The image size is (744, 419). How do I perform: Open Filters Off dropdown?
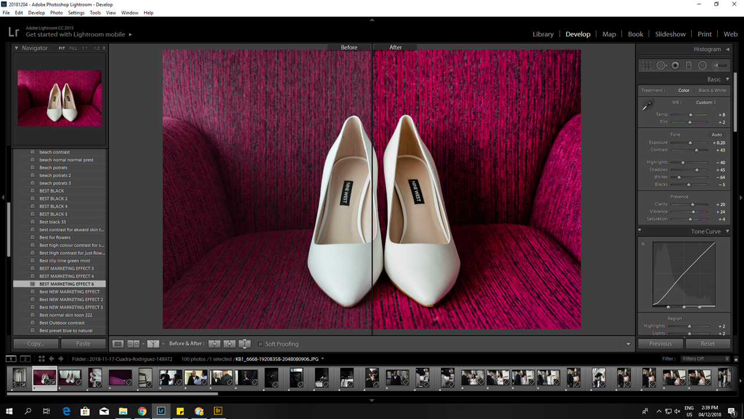[706, 358]
